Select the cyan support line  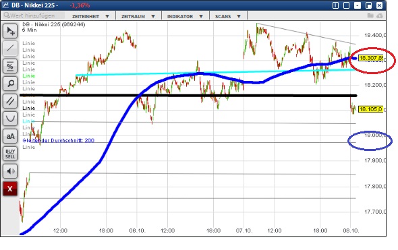tap(216, 72)
